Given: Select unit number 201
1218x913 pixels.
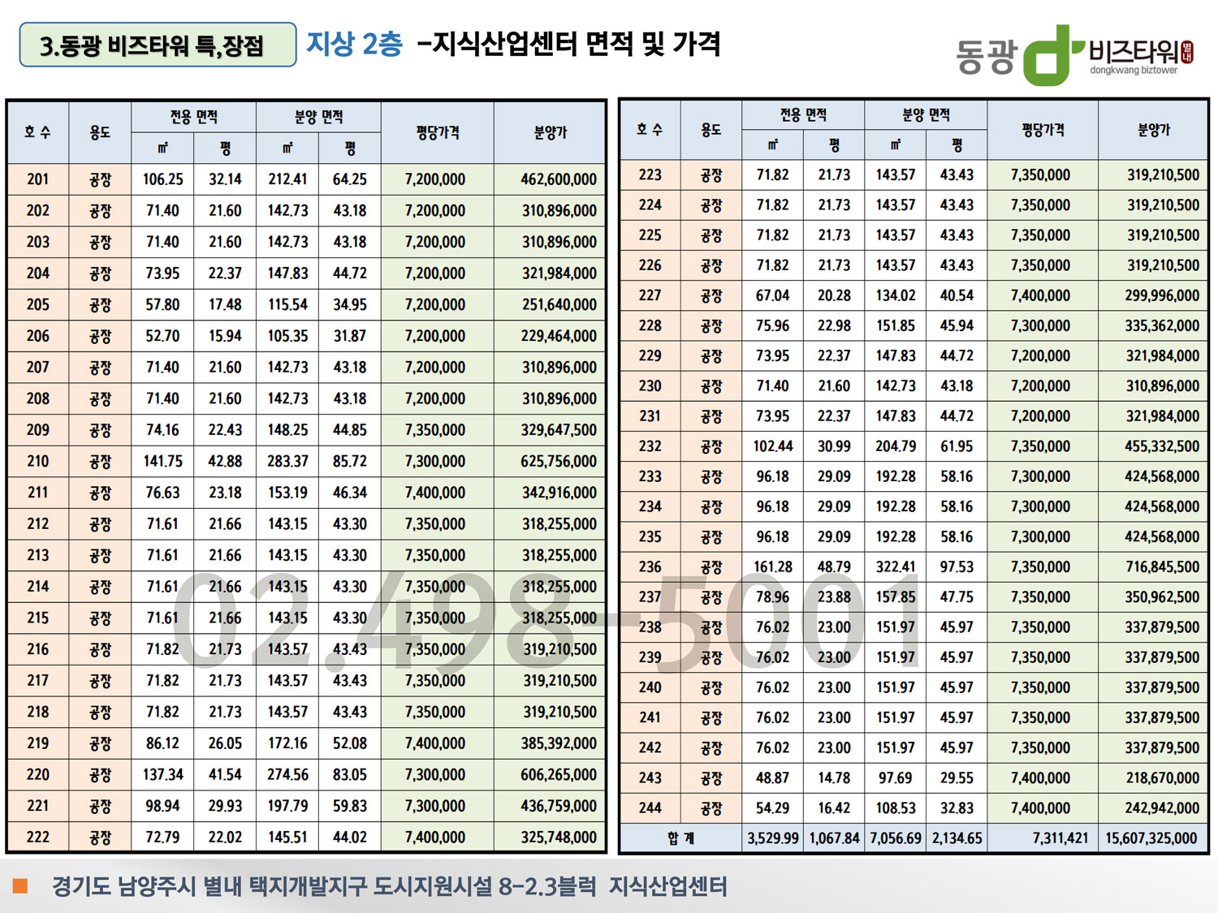Looking at the screenshot, I should (38, 179).
